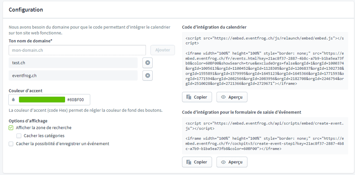Enable Cacher les catégories checkbox
This screenshot has width=355, height=175.
(19, 136)
